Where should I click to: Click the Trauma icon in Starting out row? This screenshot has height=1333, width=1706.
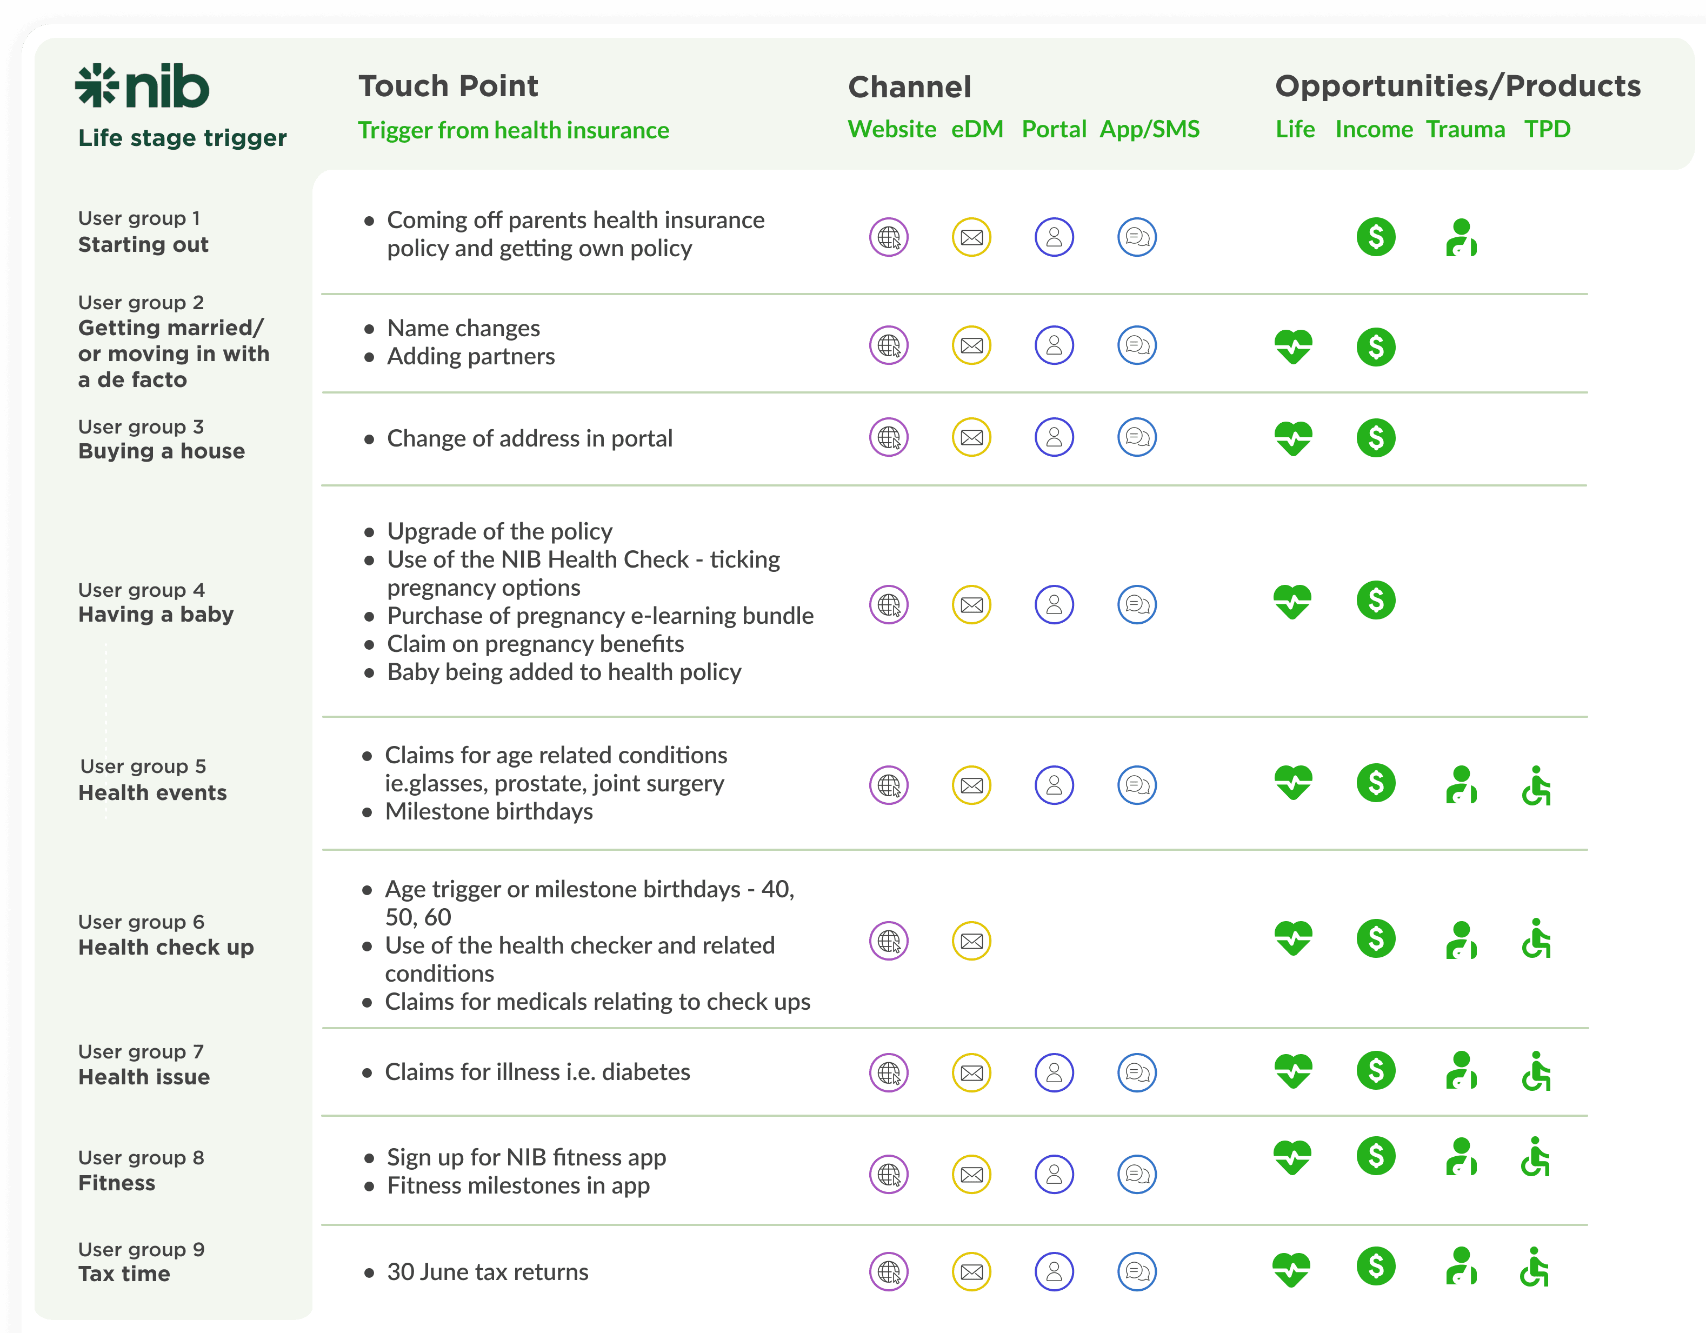1461,237
